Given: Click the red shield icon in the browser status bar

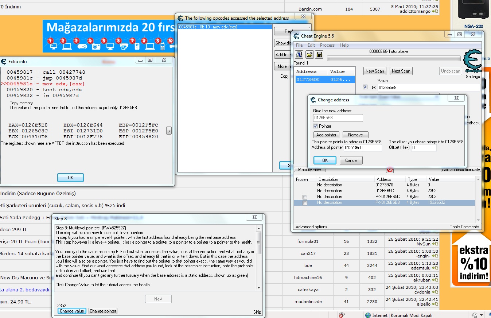Looking at the screenshot, I should tap(342, 315).
